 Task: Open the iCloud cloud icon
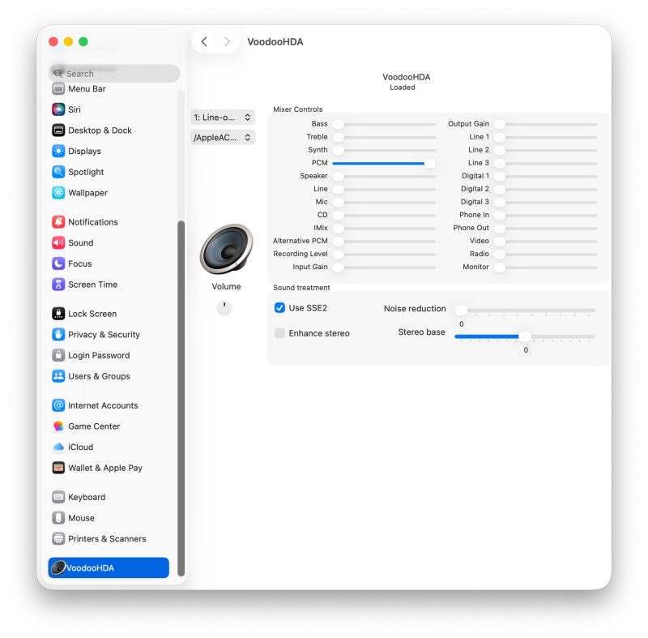coord(58,447)
